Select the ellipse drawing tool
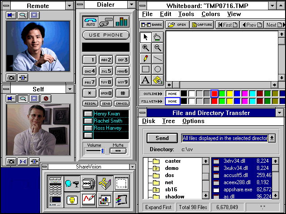 click(x=157, y=69)
